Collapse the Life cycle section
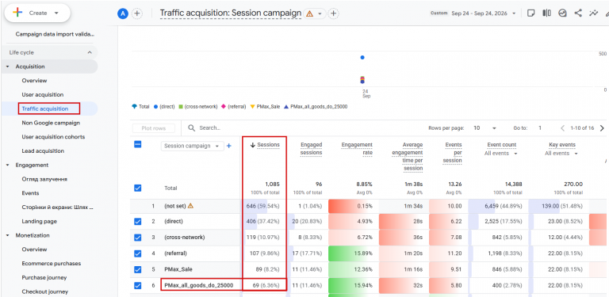Screen dimensions: 609x297 point(90,52)
